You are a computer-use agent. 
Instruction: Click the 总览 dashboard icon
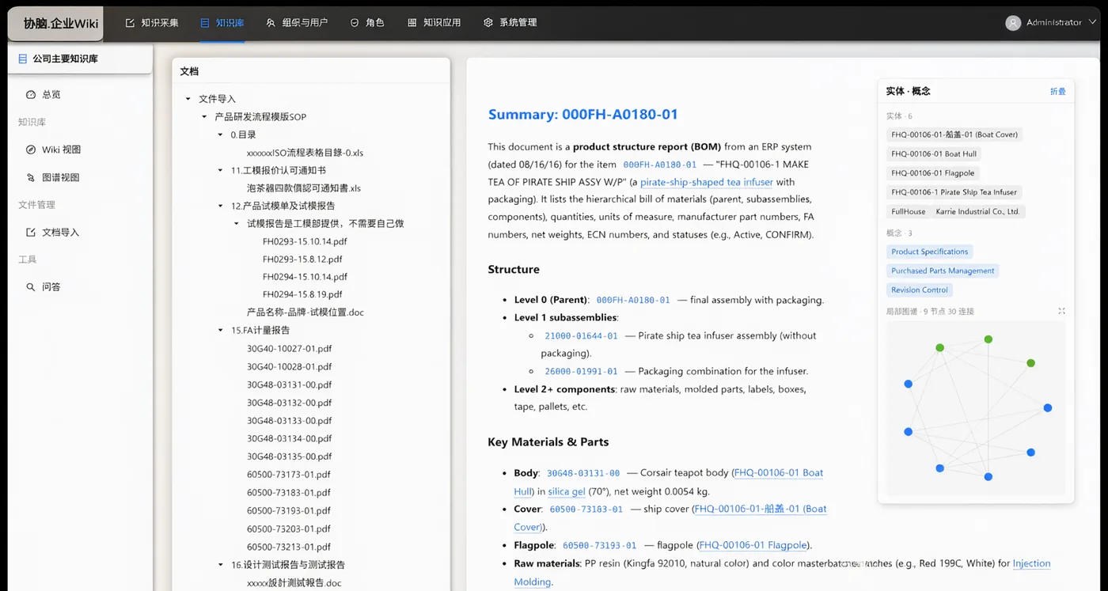click(31, 94)
